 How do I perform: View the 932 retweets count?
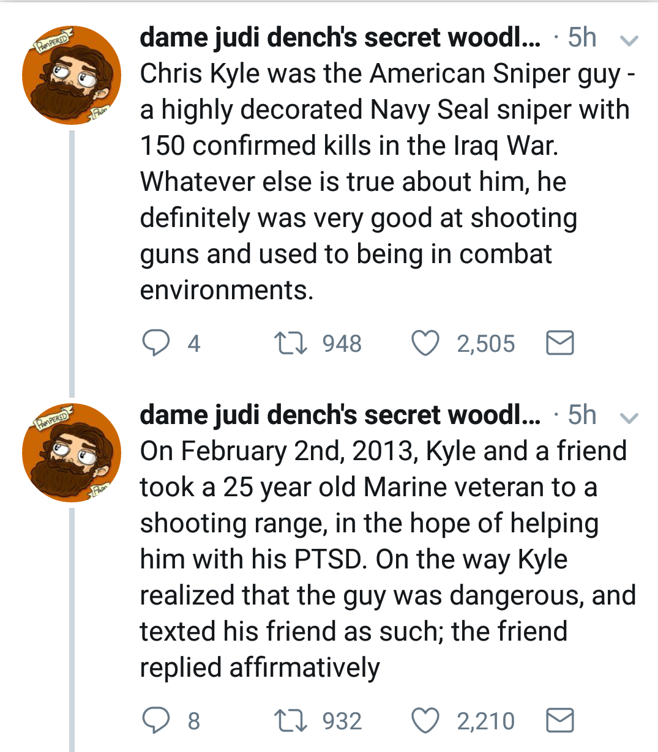pos(342,721)
